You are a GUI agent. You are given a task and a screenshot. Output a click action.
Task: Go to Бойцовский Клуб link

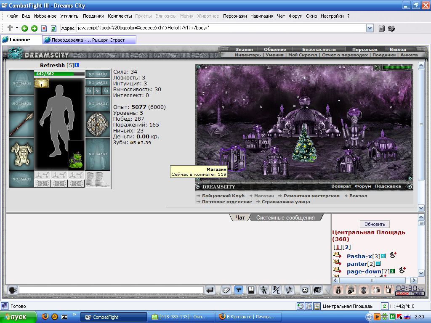coord(223,196)
